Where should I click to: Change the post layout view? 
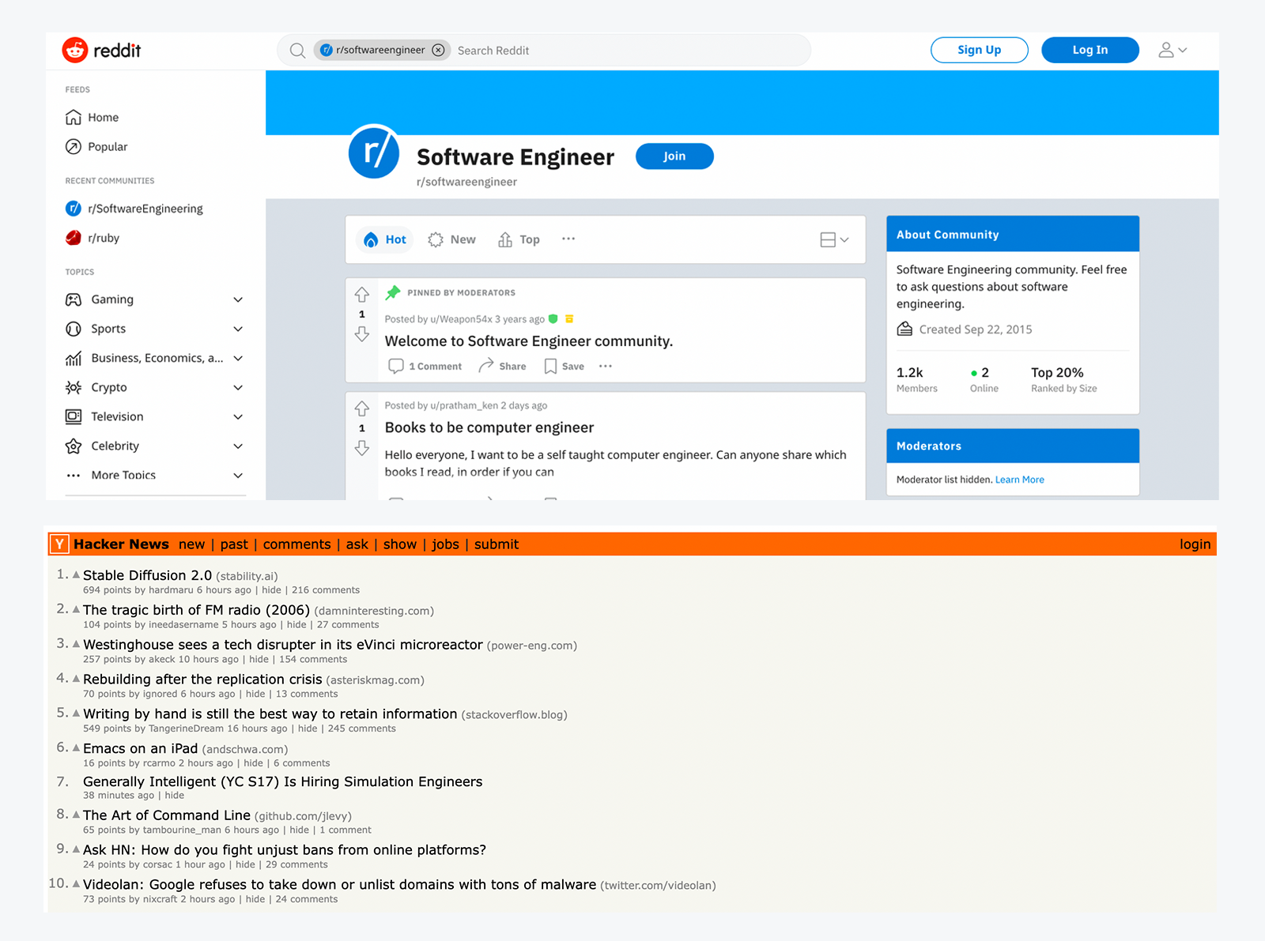pos(834,239)
